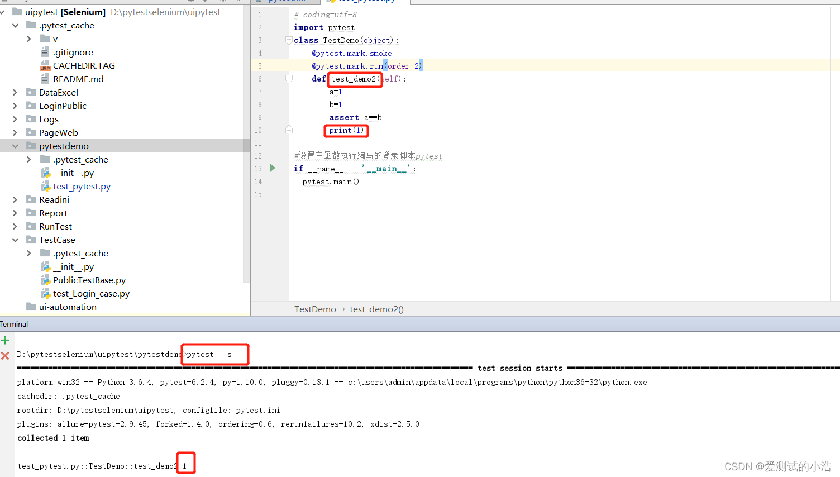The width and height of the screenshot is (840, 477).
Task: Close terminal session with red X
Action: (x=5, y=356)
